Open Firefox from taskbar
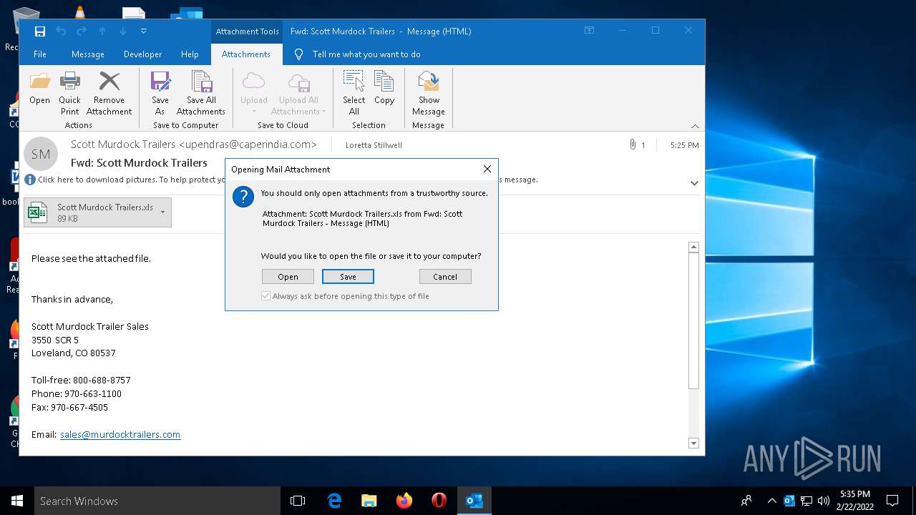This screenshot has width=916, height=515. click(x=404, y=501)
